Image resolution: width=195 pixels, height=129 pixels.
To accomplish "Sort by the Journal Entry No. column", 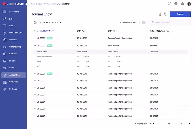I will [46, 31].
